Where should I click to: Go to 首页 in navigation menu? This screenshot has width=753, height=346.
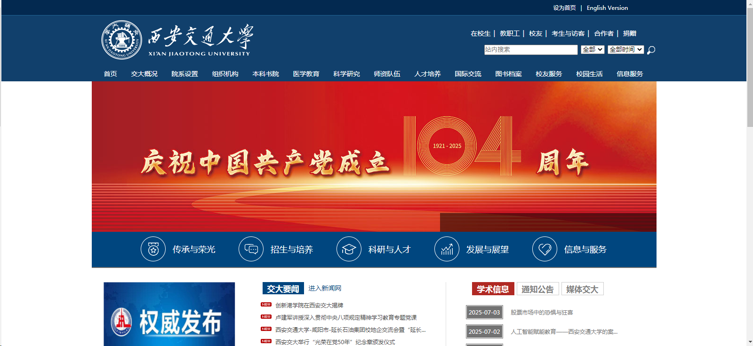[x=111, y=74]
